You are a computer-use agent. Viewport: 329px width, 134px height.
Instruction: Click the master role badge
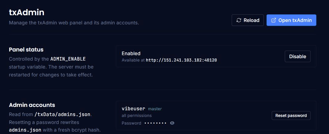(155, 109)
